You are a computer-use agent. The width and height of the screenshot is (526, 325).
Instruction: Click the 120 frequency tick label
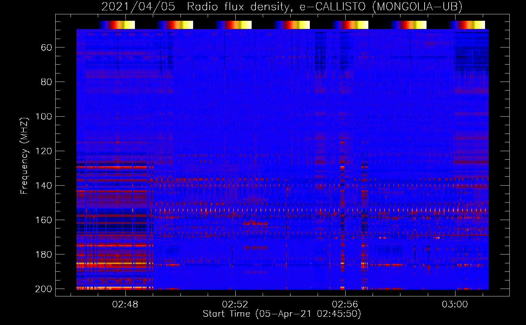(44, 151)
